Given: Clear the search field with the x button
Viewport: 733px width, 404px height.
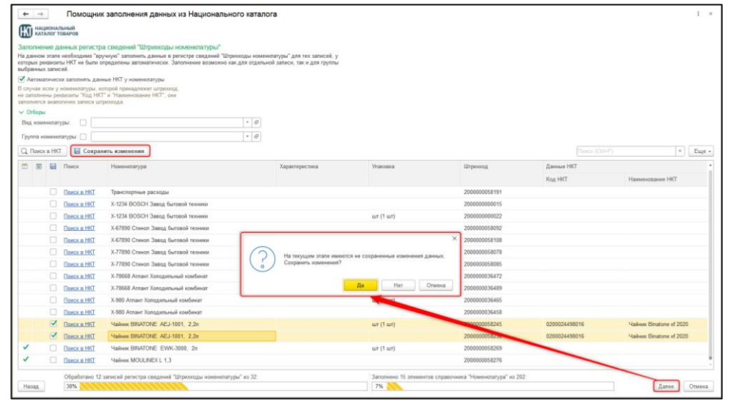Looking at the screenshot, I should 680,152.
